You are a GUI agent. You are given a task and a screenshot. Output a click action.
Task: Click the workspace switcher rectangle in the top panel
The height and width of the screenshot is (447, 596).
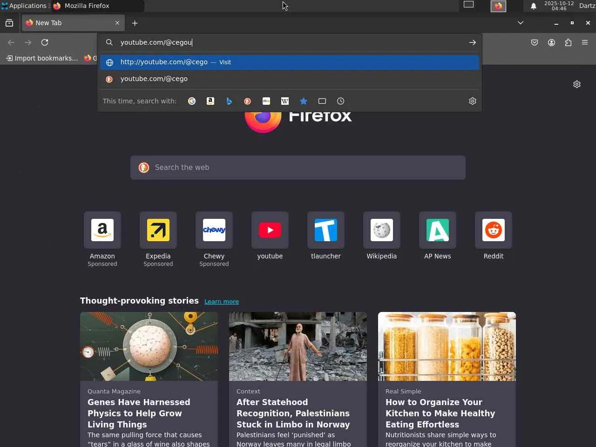468,5
